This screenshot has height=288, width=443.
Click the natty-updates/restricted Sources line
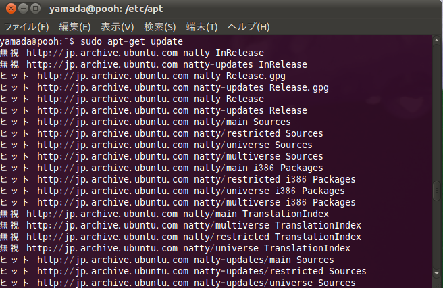click(184, 271)
